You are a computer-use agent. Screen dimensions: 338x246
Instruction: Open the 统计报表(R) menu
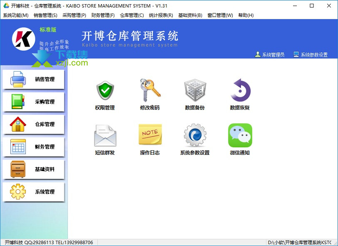(x=161, y=15)
